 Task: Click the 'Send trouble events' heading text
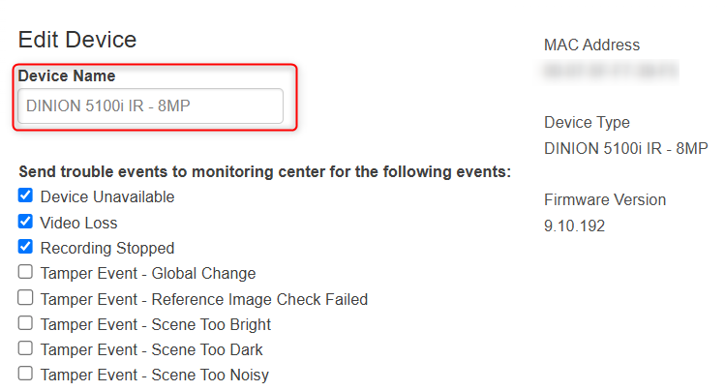264,172
